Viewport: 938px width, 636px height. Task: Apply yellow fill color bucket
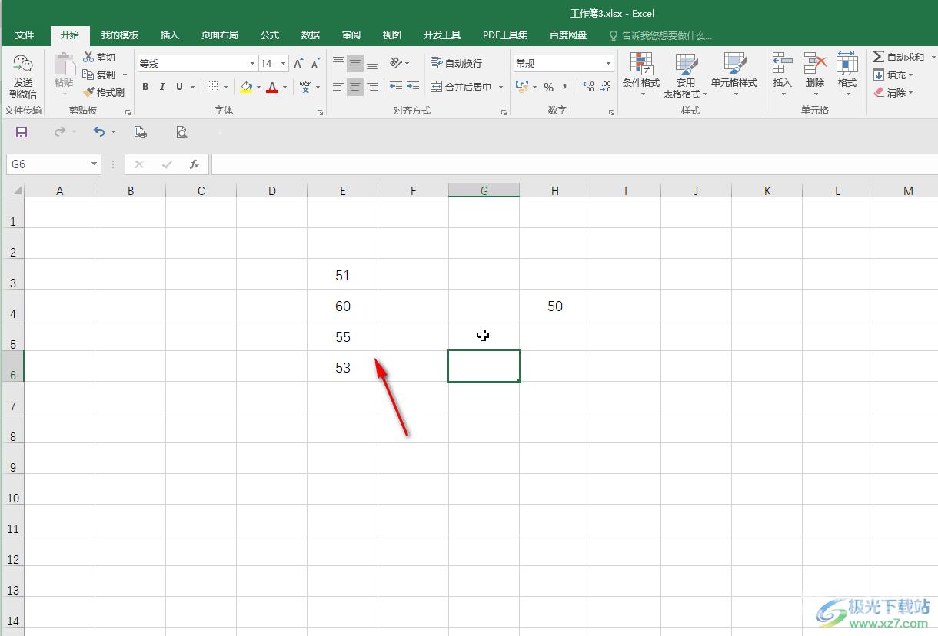point(246,87)
